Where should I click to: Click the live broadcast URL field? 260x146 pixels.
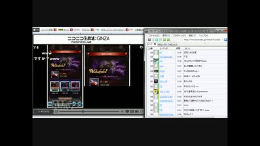(202, 40)
